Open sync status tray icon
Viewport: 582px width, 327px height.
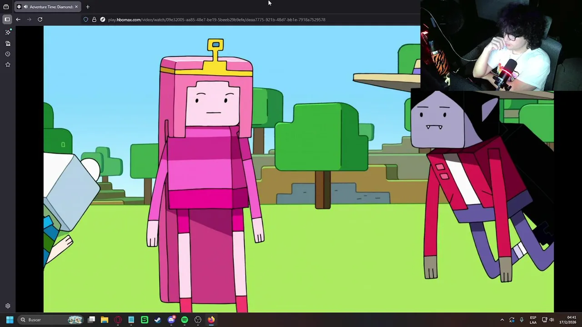point(512,320)
